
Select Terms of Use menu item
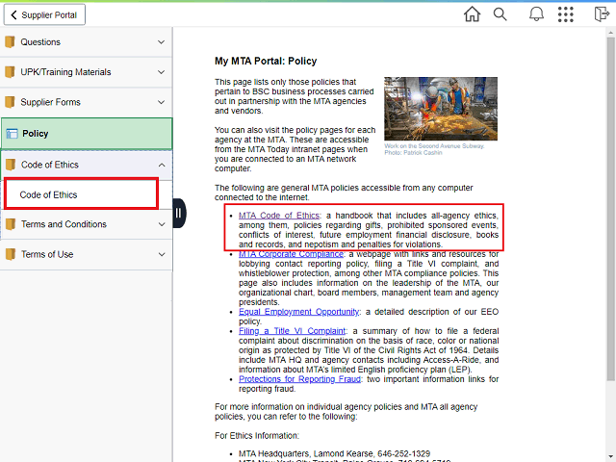87,254
